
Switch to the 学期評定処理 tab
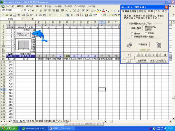[129, 11]
